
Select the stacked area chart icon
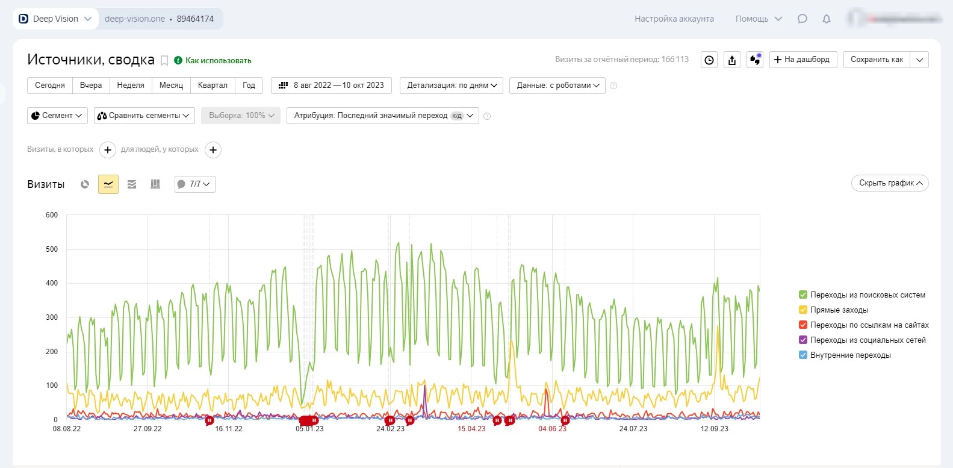click(x=132, y=184)
